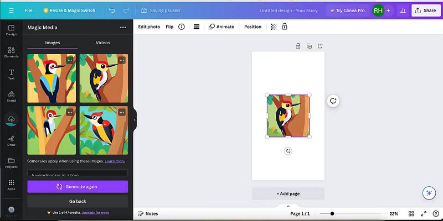Undo the last action
The image size is (443, 221).
tap(112, 10)
